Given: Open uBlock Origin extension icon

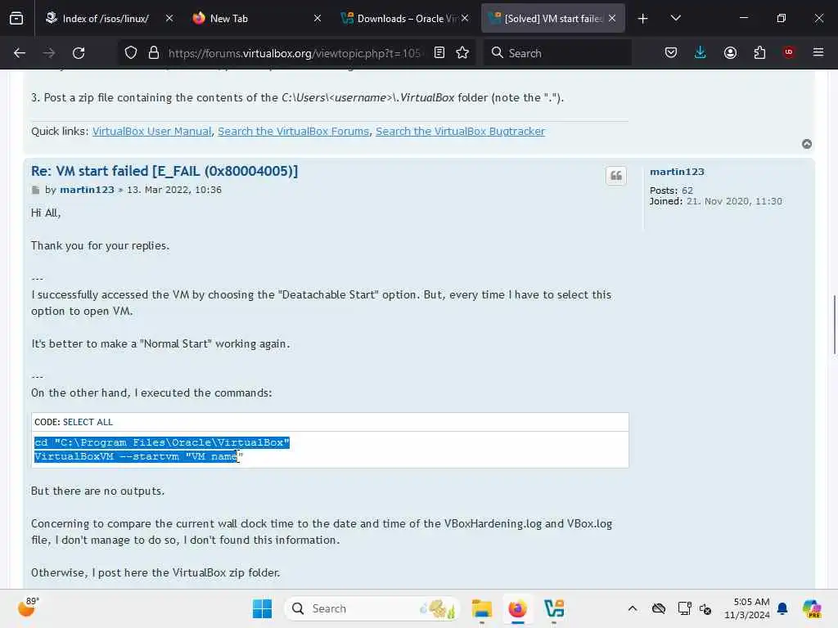Looking at the screenshot, I should pos(789,52).
